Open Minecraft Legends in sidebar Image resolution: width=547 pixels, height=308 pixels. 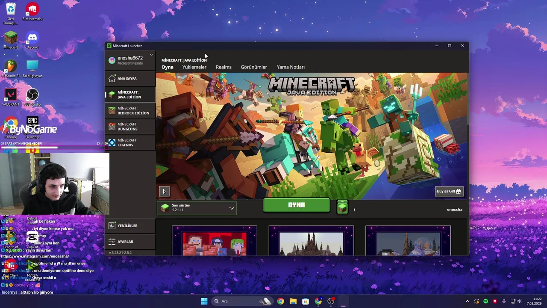point(130,142)
